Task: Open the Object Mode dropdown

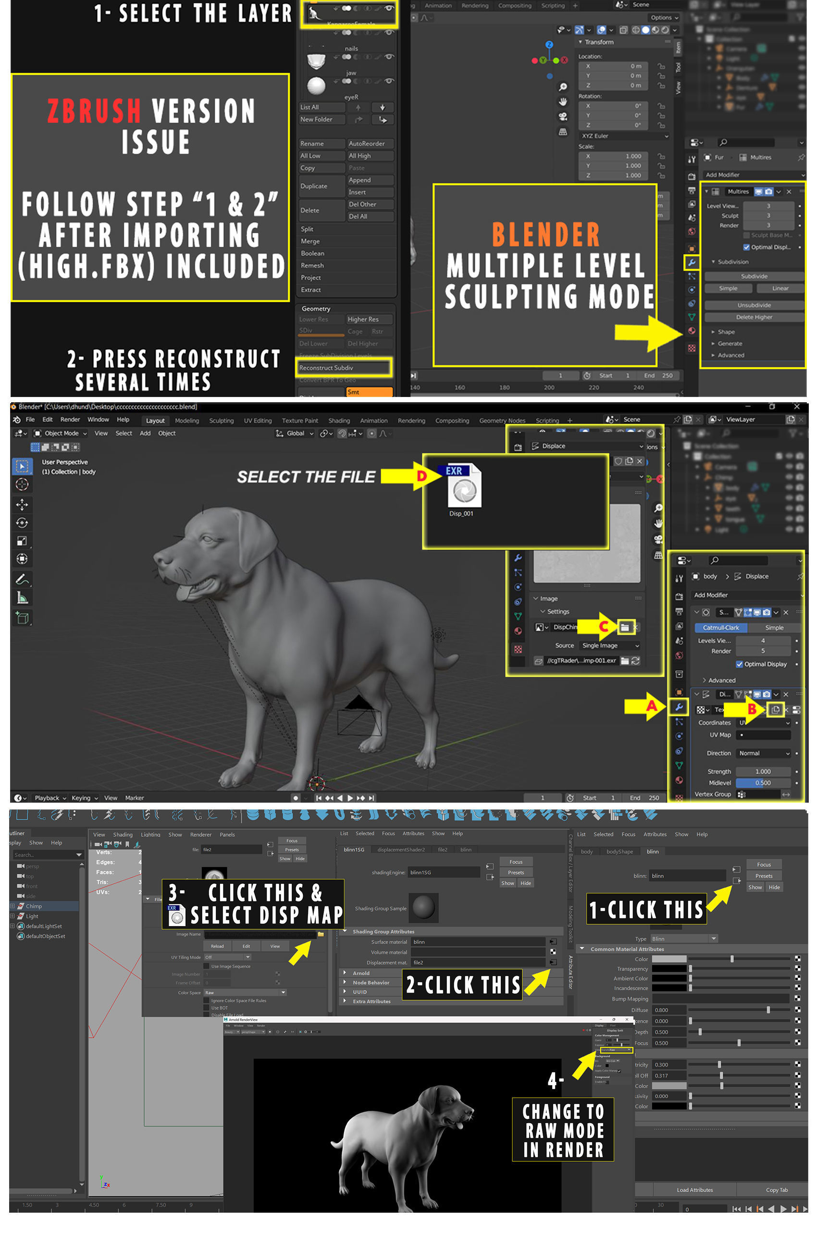Action: tap(61, 433)
